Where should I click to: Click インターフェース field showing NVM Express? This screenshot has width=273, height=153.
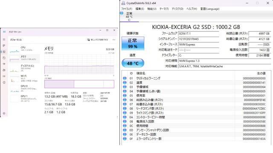click(199, 45)
